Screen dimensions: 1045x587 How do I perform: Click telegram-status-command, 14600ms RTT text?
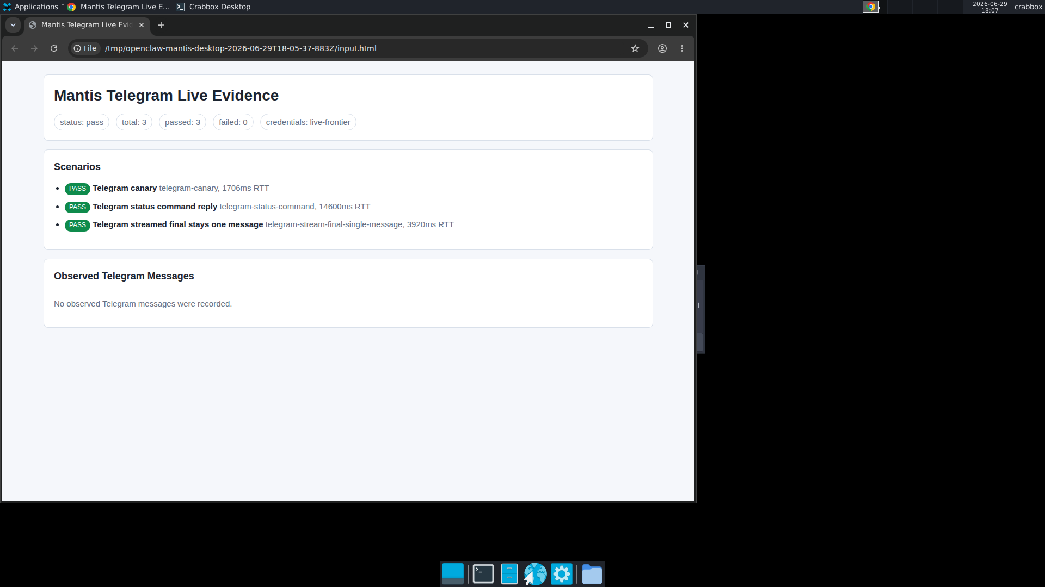point(295,207)
